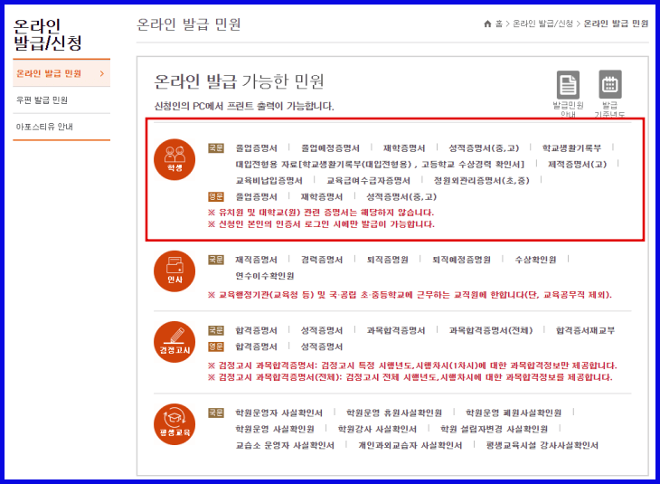Click 온라인 발급 민원 breadcrumb item
This screenshot has width=660, height=484.
tap(616, 24)
